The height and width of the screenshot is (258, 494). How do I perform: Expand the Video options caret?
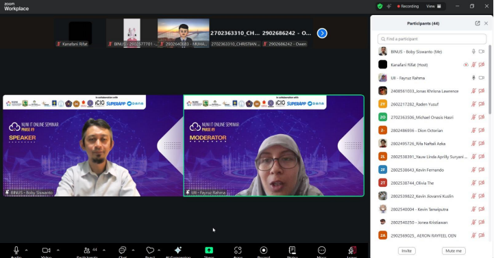point(58,250)
